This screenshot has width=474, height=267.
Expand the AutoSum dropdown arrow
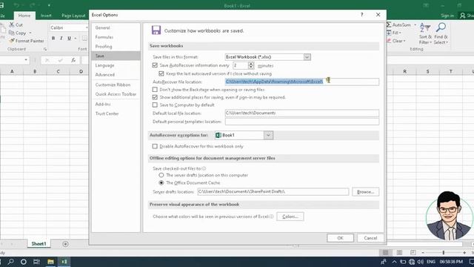coord(415,24)
